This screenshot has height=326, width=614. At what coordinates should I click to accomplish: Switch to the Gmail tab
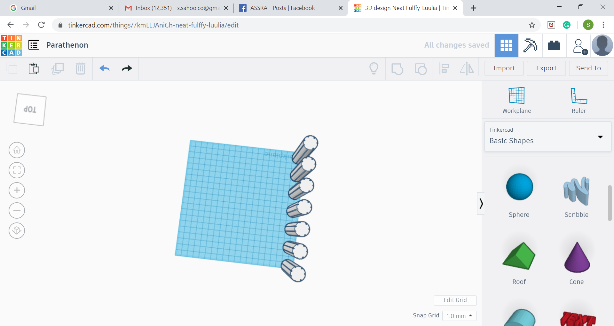pos(61,8)
